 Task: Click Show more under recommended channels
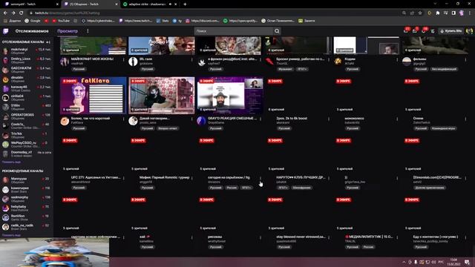11,235
